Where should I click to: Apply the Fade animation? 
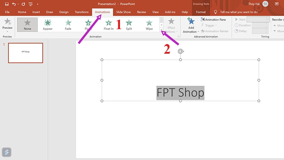click(x=68, y=25)
